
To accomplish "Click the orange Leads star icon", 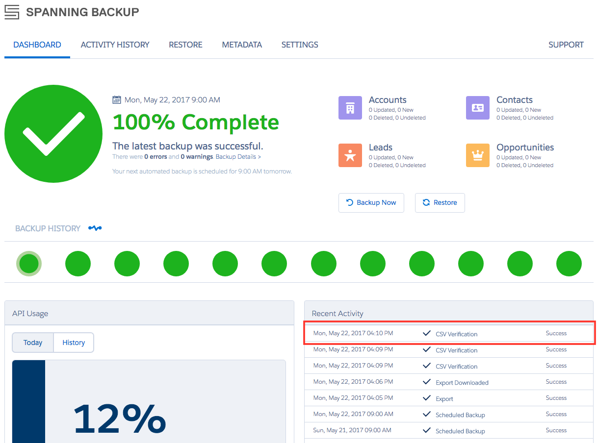I will tap(350, 155).
